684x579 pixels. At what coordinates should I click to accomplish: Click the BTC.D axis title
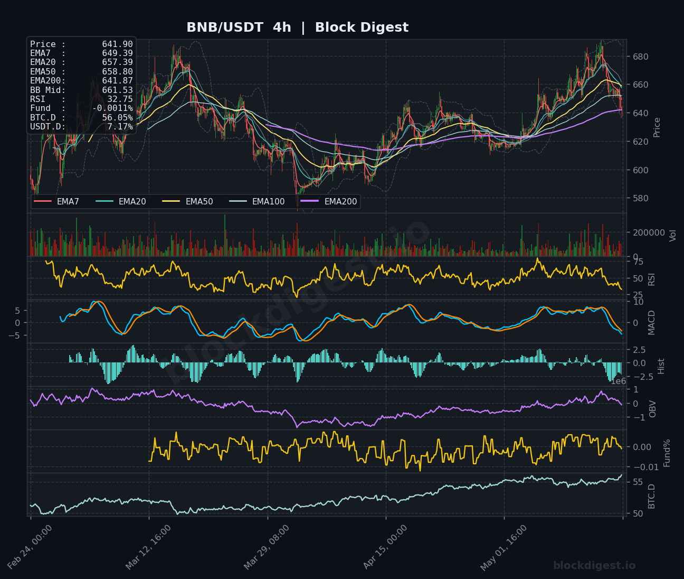coord(651,496)
